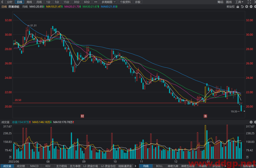256x168 pixels.
Task: Open the 工具 tools dropdown
Action: [239, 2]
